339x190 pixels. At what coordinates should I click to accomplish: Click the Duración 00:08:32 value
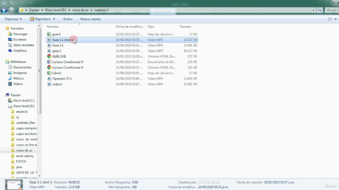(x=74, y=182)
